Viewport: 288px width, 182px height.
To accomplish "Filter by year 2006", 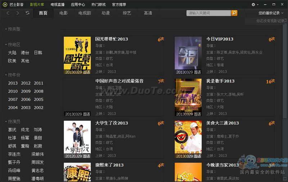I will [26, 99].
